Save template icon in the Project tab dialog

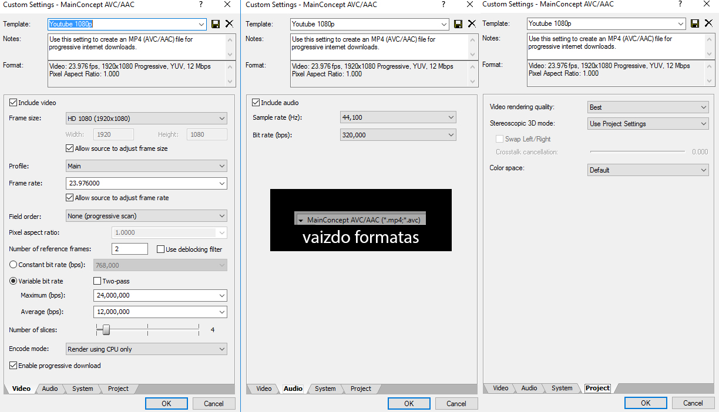695,23
